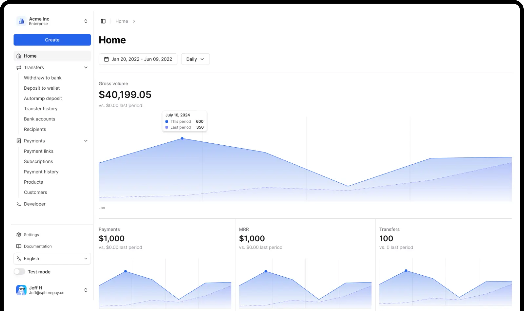Open Withdraw to bank
Viewport: 524px width, 311px height.
43,78
